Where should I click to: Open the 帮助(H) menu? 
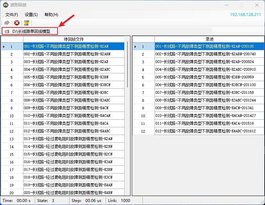[x=51, y=15]
